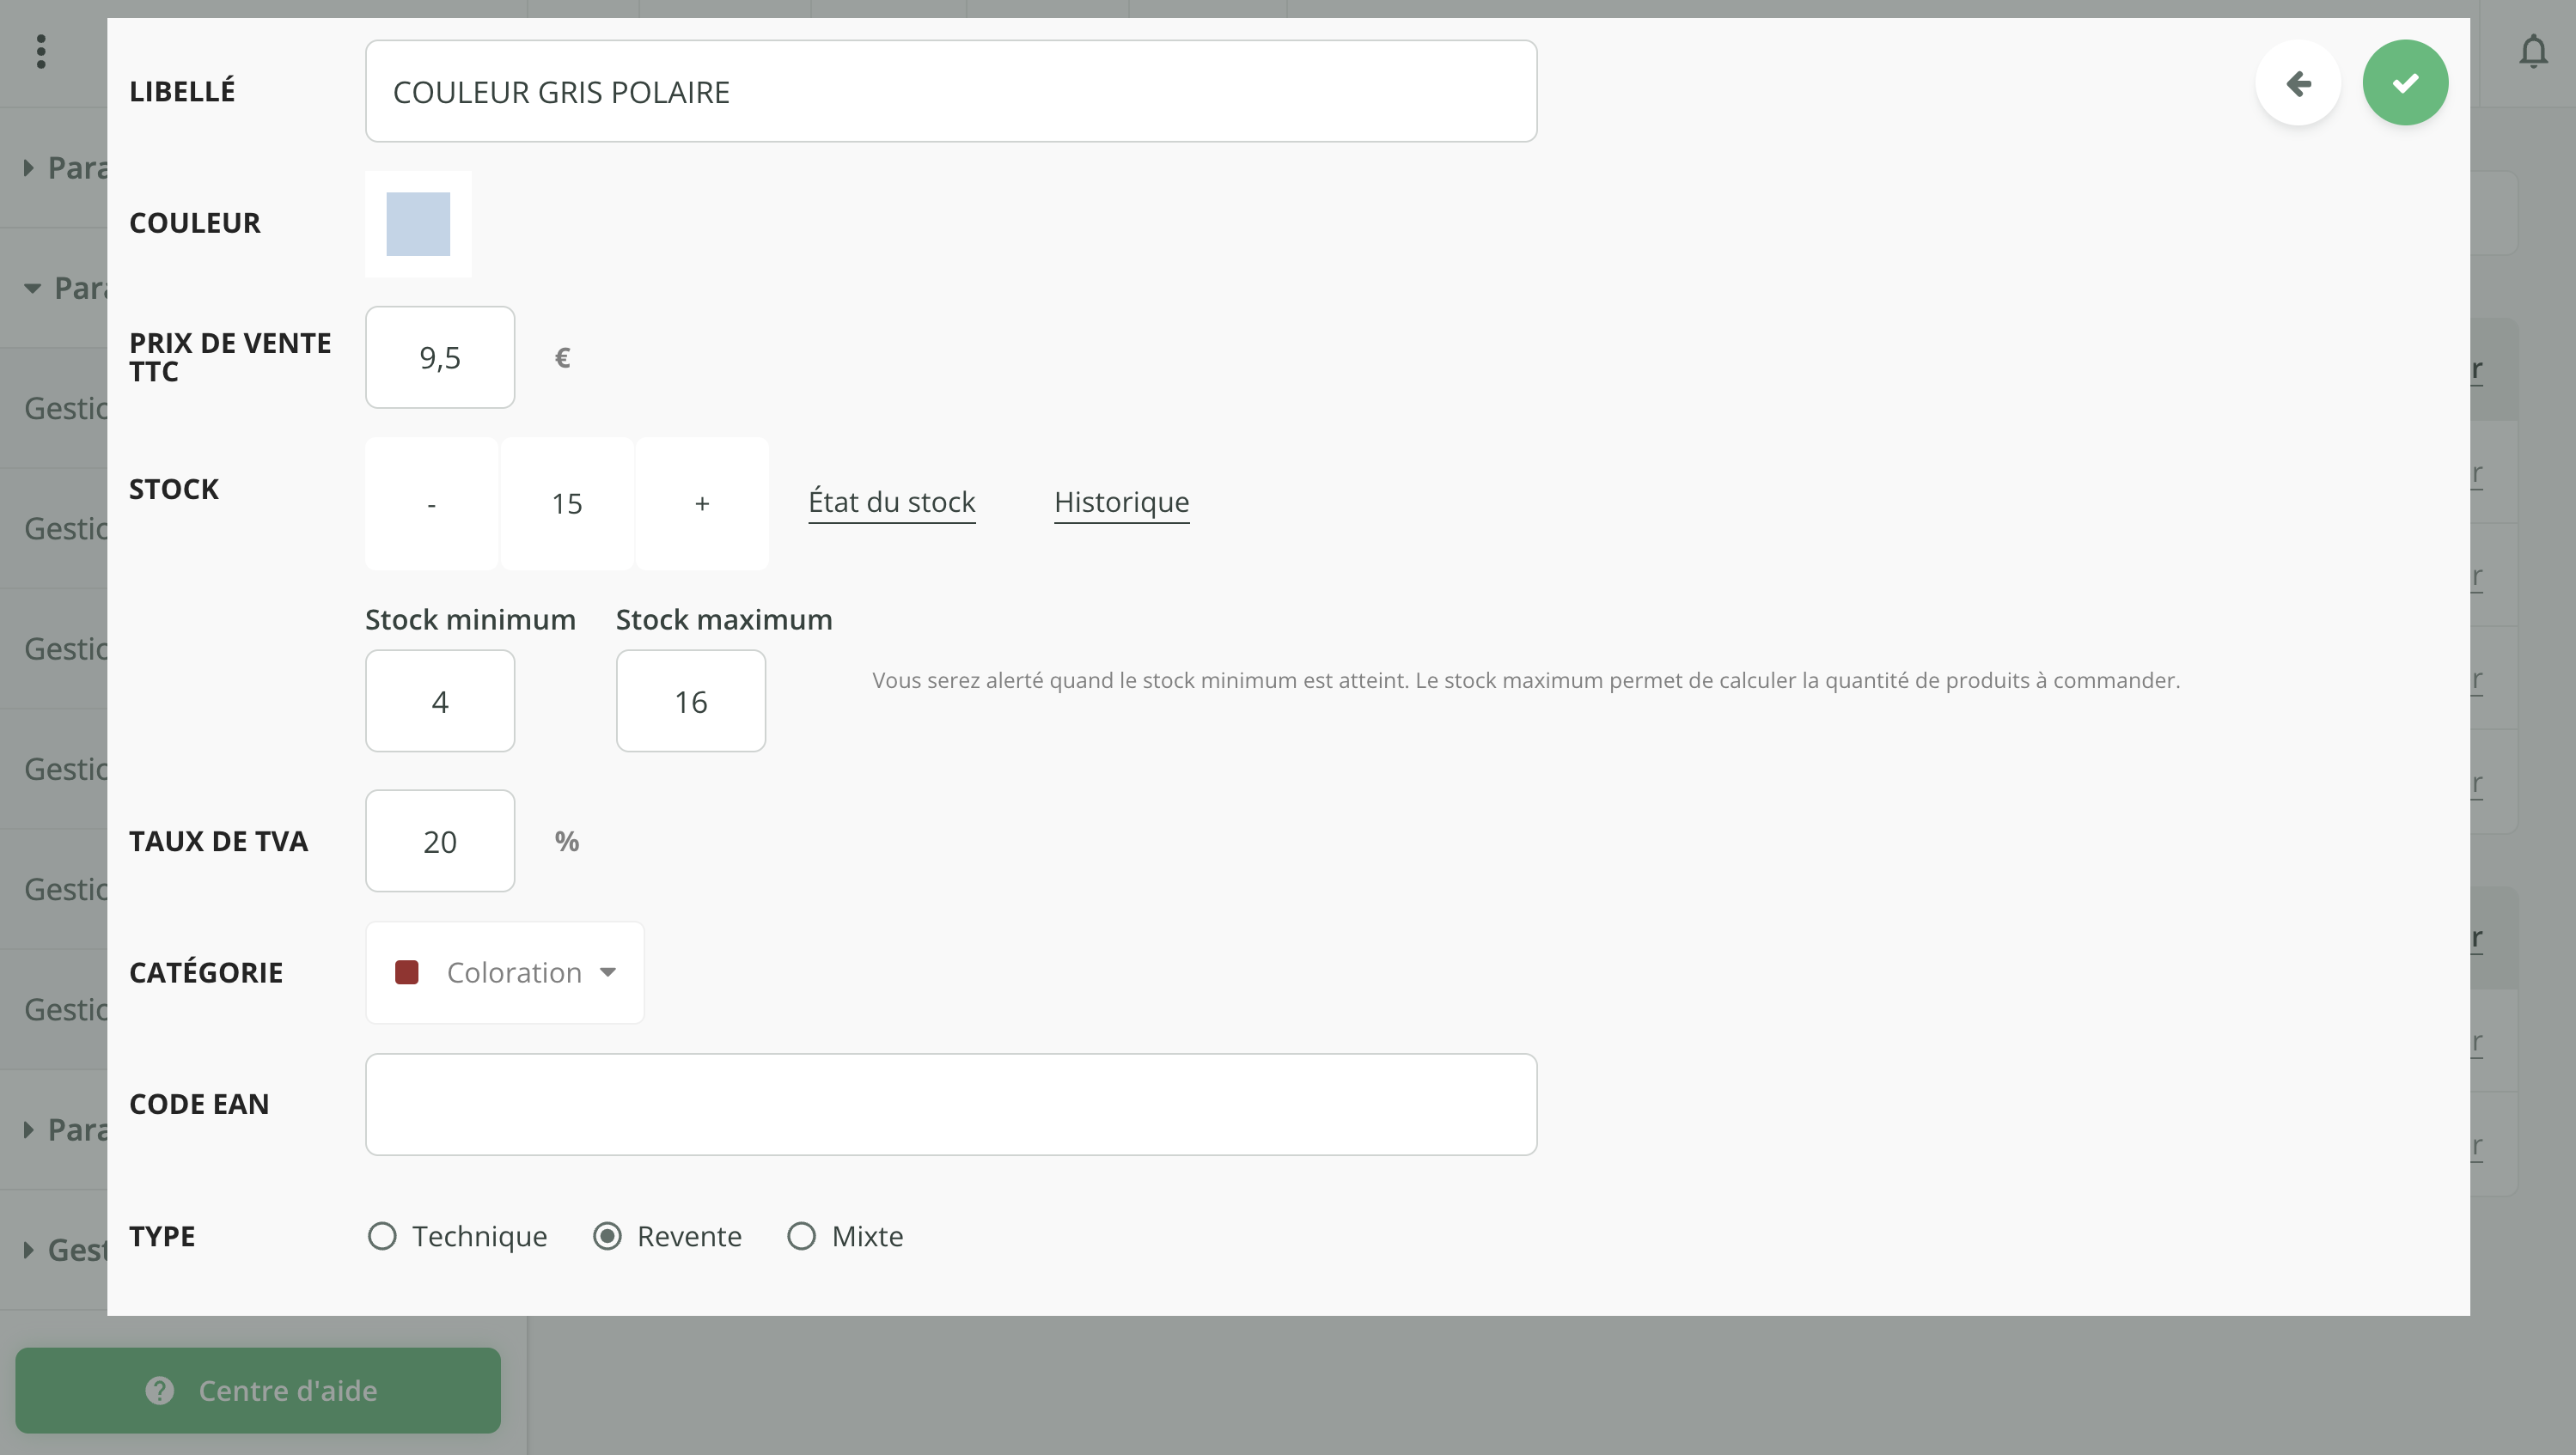Click the light blue color swatch
This screenshot has width=2576, height=1455.
click(x=418, y=224)
